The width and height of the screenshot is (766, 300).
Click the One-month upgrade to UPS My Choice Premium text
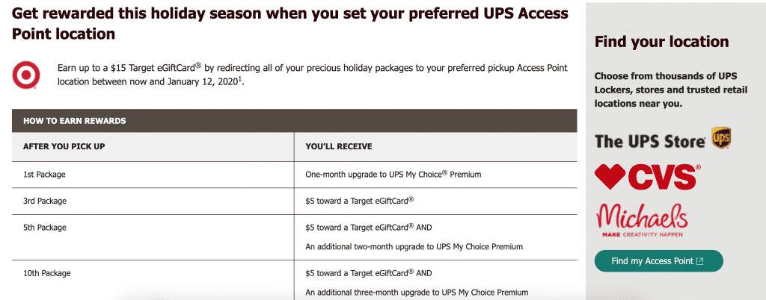pos(393,174)
